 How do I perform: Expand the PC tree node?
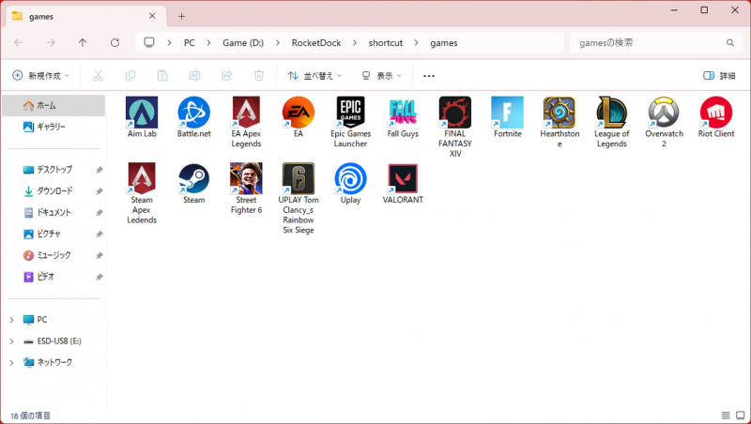tap(11, 320)
